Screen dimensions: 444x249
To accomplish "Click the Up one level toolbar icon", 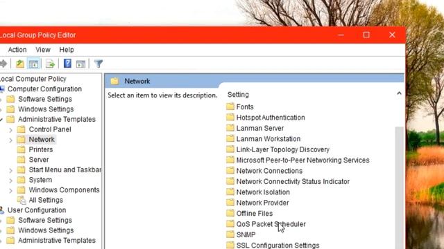I will (x=20, y=64).
